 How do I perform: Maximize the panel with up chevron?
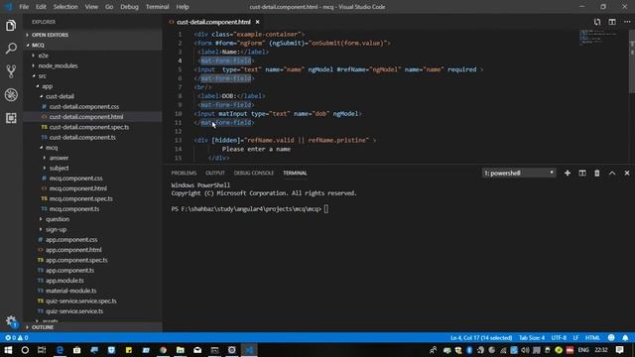pos(612,174)
